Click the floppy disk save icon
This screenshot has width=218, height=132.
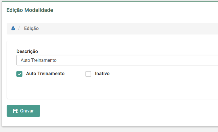pos(16,111)
